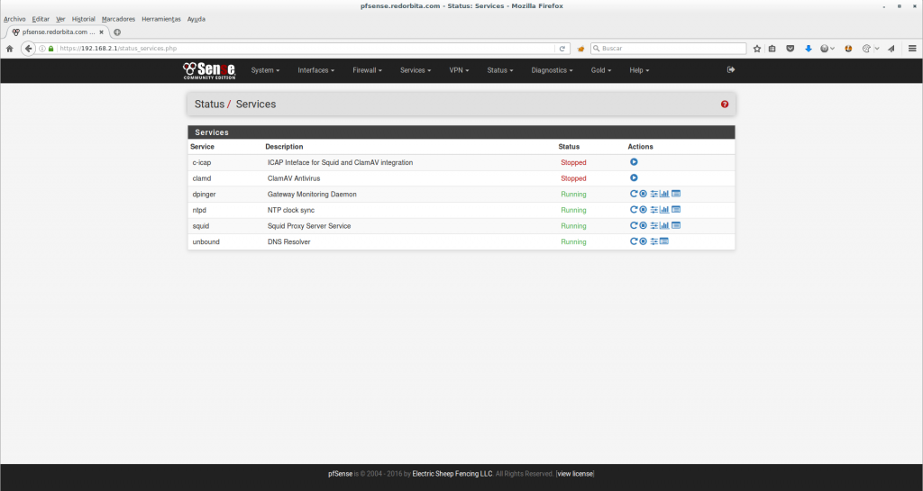The width and height of the screenshot is (923, 491).
Task: Restart the dpinger service
Action: pos(634,194)
